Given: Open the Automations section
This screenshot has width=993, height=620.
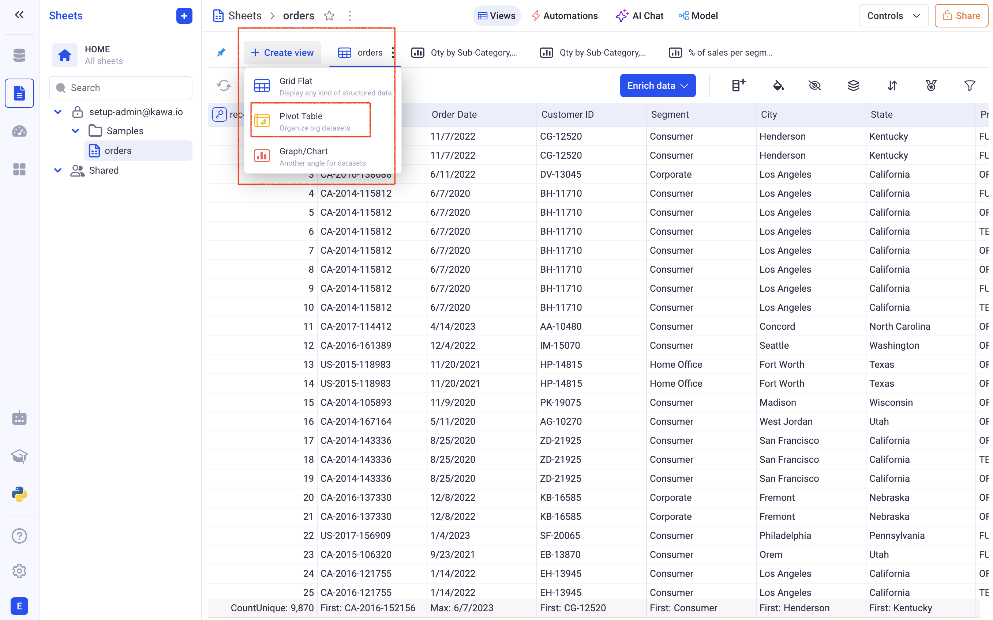Looking at the screenshot, I should 565,16.
